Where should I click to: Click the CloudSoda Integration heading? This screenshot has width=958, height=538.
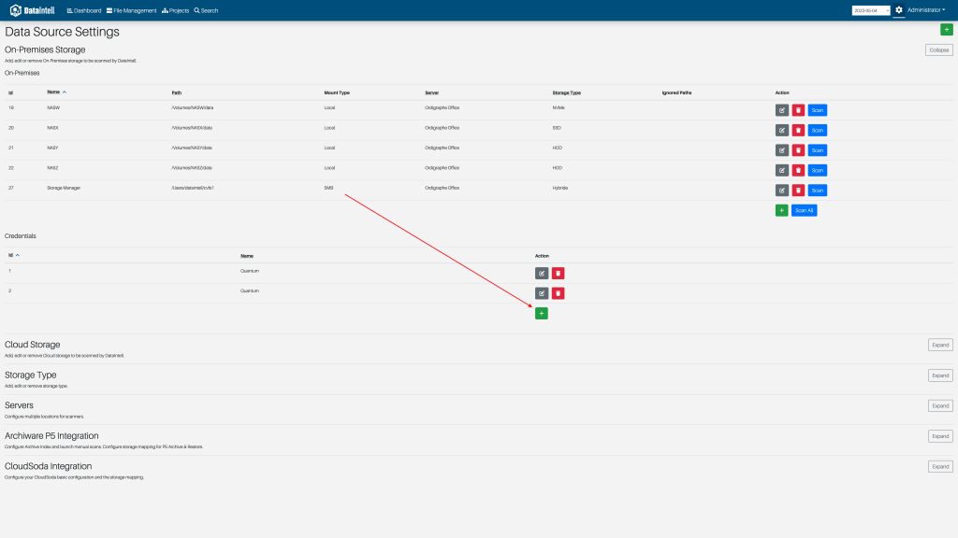point(49,466)
